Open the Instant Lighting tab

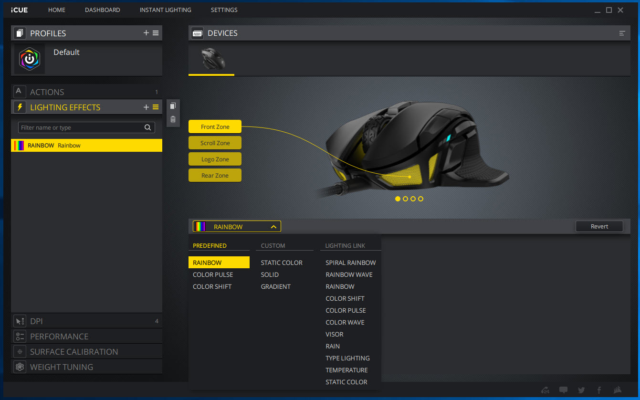(165, 10)
